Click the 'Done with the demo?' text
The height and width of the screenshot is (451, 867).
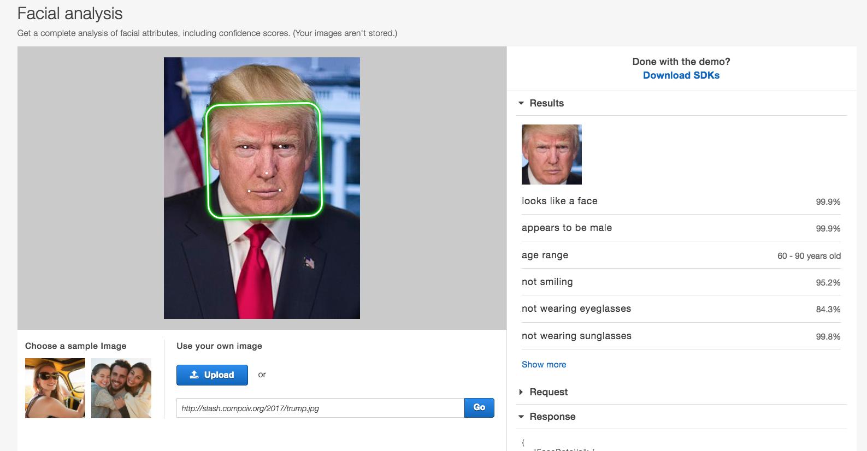(681, 62)
